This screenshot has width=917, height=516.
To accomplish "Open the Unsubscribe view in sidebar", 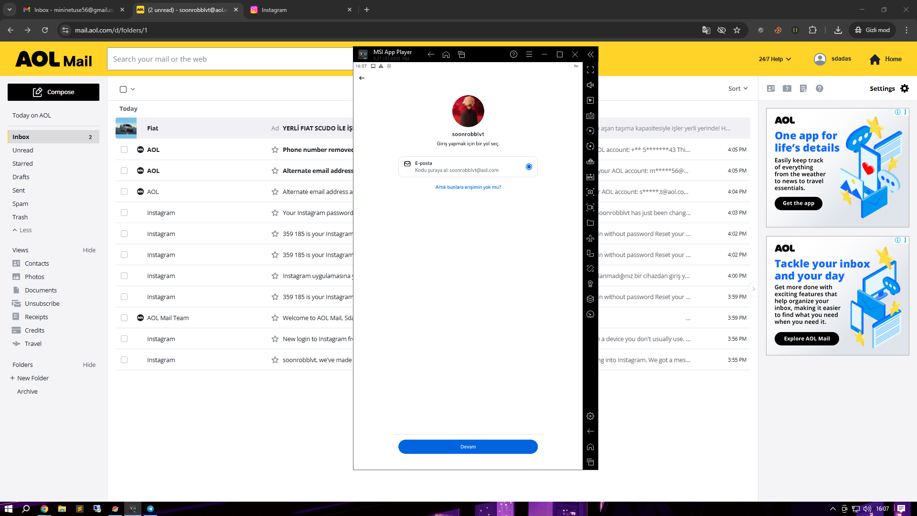I will [42, 303].
